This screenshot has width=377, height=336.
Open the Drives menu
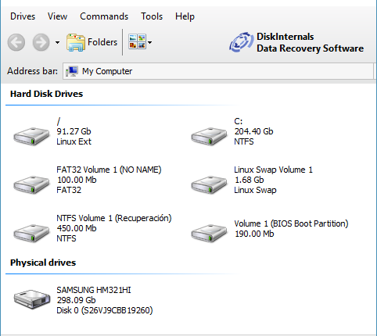tap(23, 16)
